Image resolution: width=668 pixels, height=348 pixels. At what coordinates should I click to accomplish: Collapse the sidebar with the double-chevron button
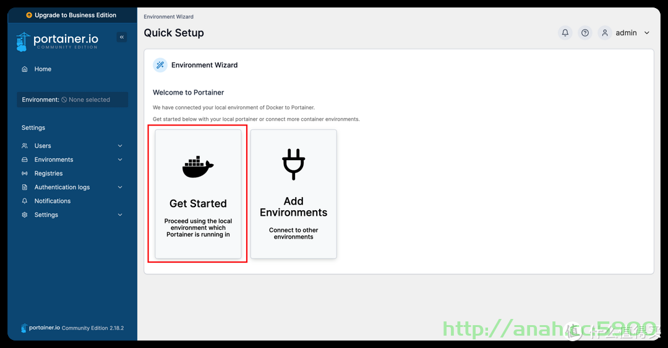click(122, 37)
